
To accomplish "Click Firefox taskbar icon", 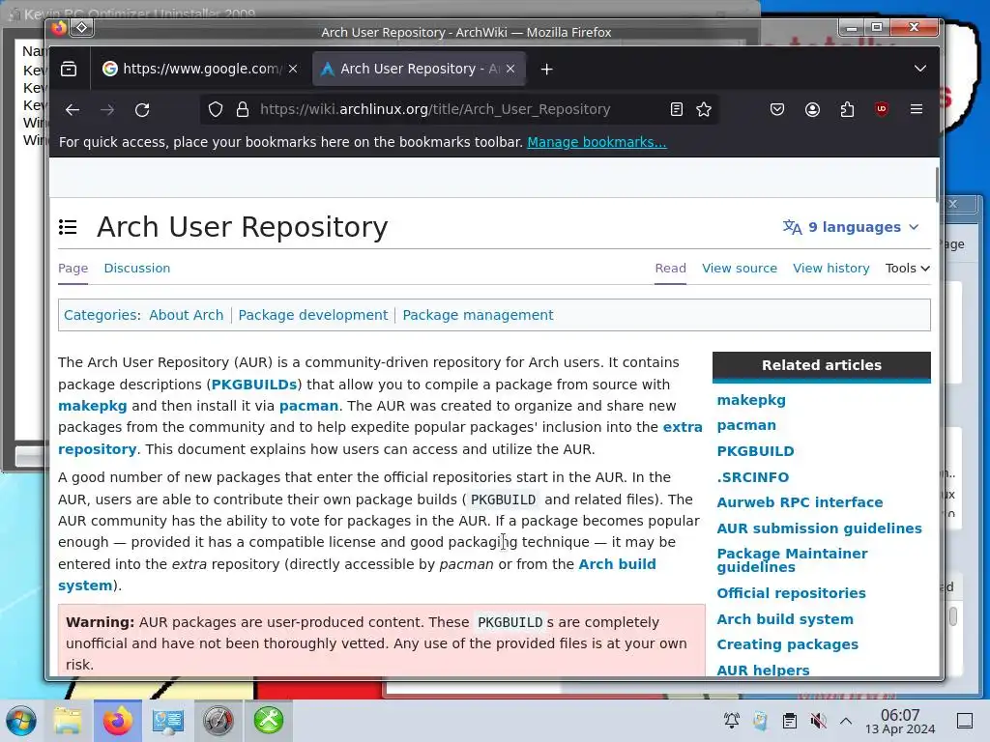I will click(x=118, y=721).
